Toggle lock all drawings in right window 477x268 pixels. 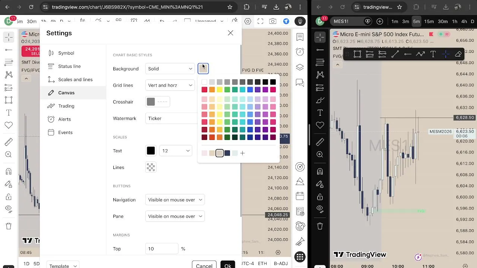[x=320, y=197]
